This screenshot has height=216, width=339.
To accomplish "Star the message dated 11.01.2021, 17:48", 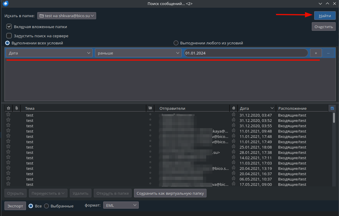I will [x=8, y=136].
